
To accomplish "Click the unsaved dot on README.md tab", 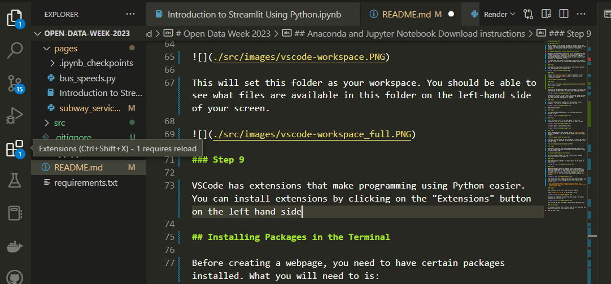I will [451, 15].
